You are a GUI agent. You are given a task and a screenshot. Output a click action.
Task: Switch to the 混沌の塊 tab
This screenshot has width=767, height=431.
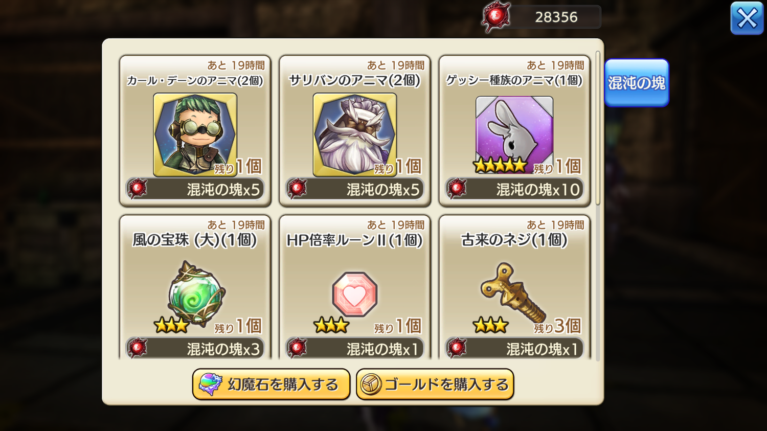coord(637,83)
